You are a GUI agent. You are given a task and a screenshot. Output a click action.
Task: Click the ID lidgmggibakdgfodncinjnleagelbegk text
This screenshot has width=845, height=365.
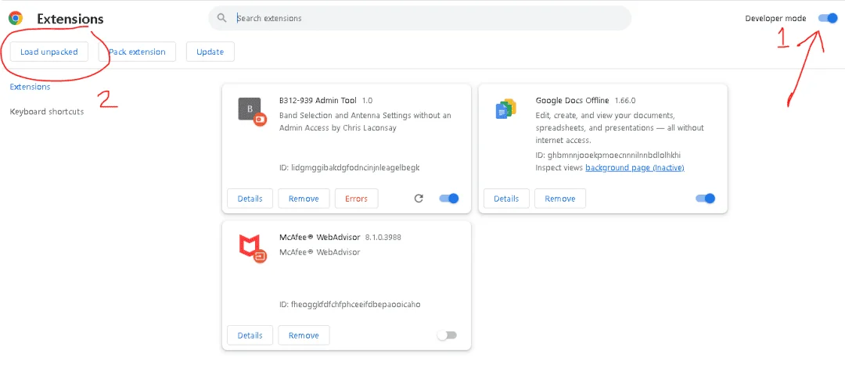pyautogui.click(x=350, y=167)
